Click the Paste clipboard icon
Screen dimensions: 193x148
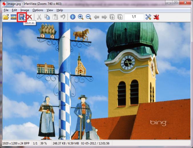pyautogui.click(x=55, y=17)
